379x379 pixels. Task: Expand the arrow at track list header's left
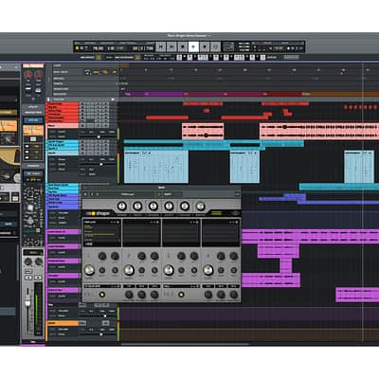(x=48, y=99)
